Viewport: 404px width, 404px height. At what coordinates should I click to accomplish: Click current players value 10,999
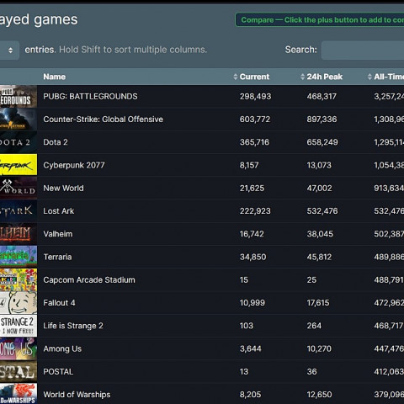tap(252, 303)
